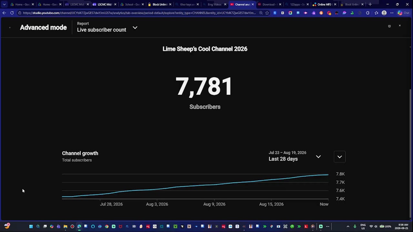
Task: Open the browser profile avatar icon
Action: [384, 13]
